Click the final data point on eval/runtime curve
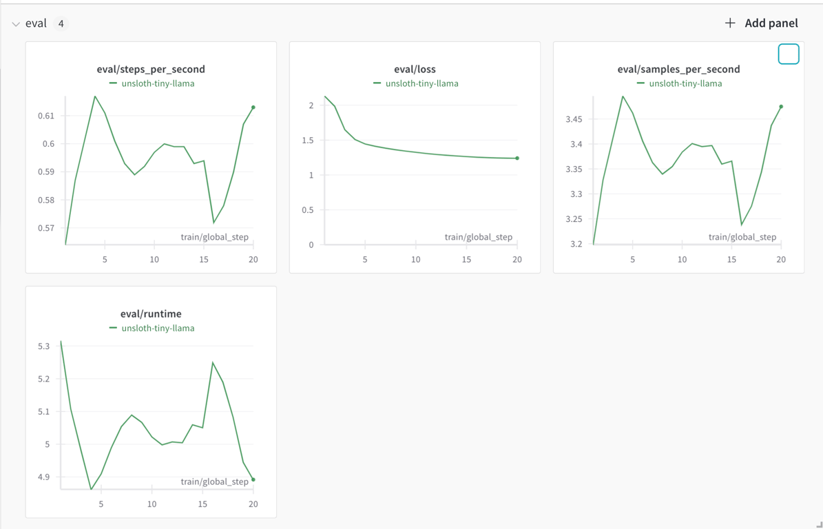The height and width of the screenshot is (529, 823). [253, 479]
